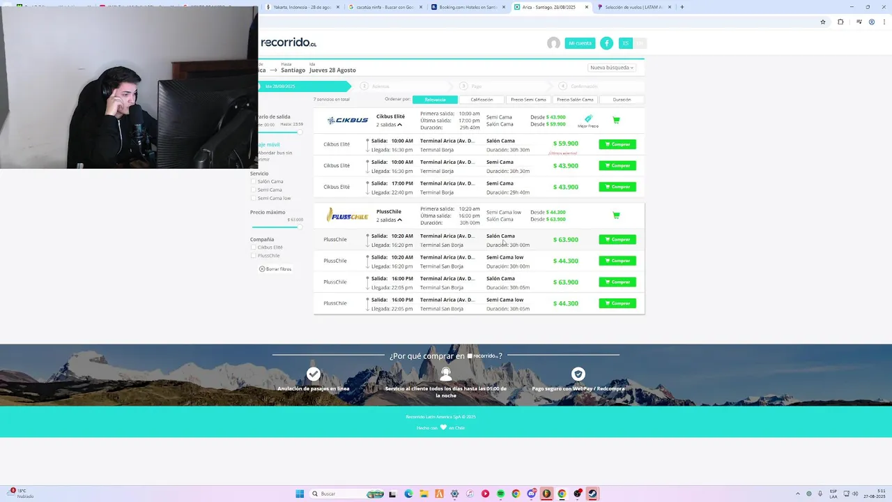Screen dimensions: 892x502
Task: Buy PlussChile 10:20 AM Salón Cama $63.900
Action: pos(617,240)
